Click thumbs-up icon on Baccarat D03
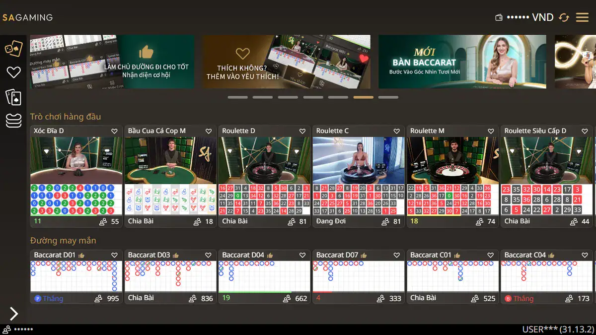The image size is (596, 335). (176, 255)
